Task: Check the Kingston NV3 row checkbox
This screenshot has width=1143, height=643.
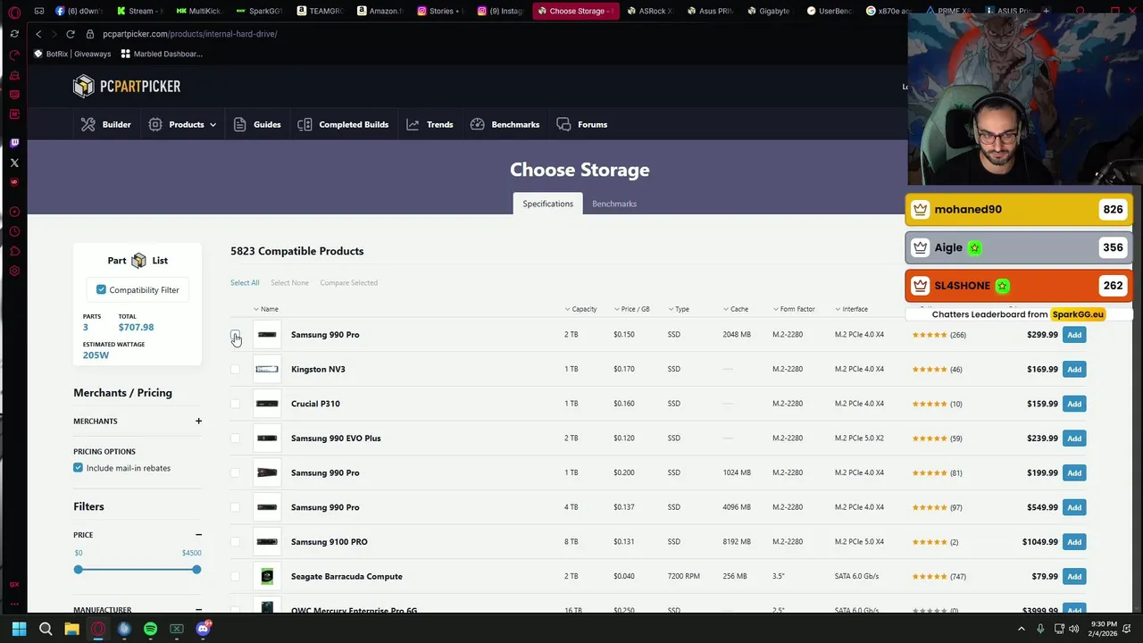Action: 235,369
